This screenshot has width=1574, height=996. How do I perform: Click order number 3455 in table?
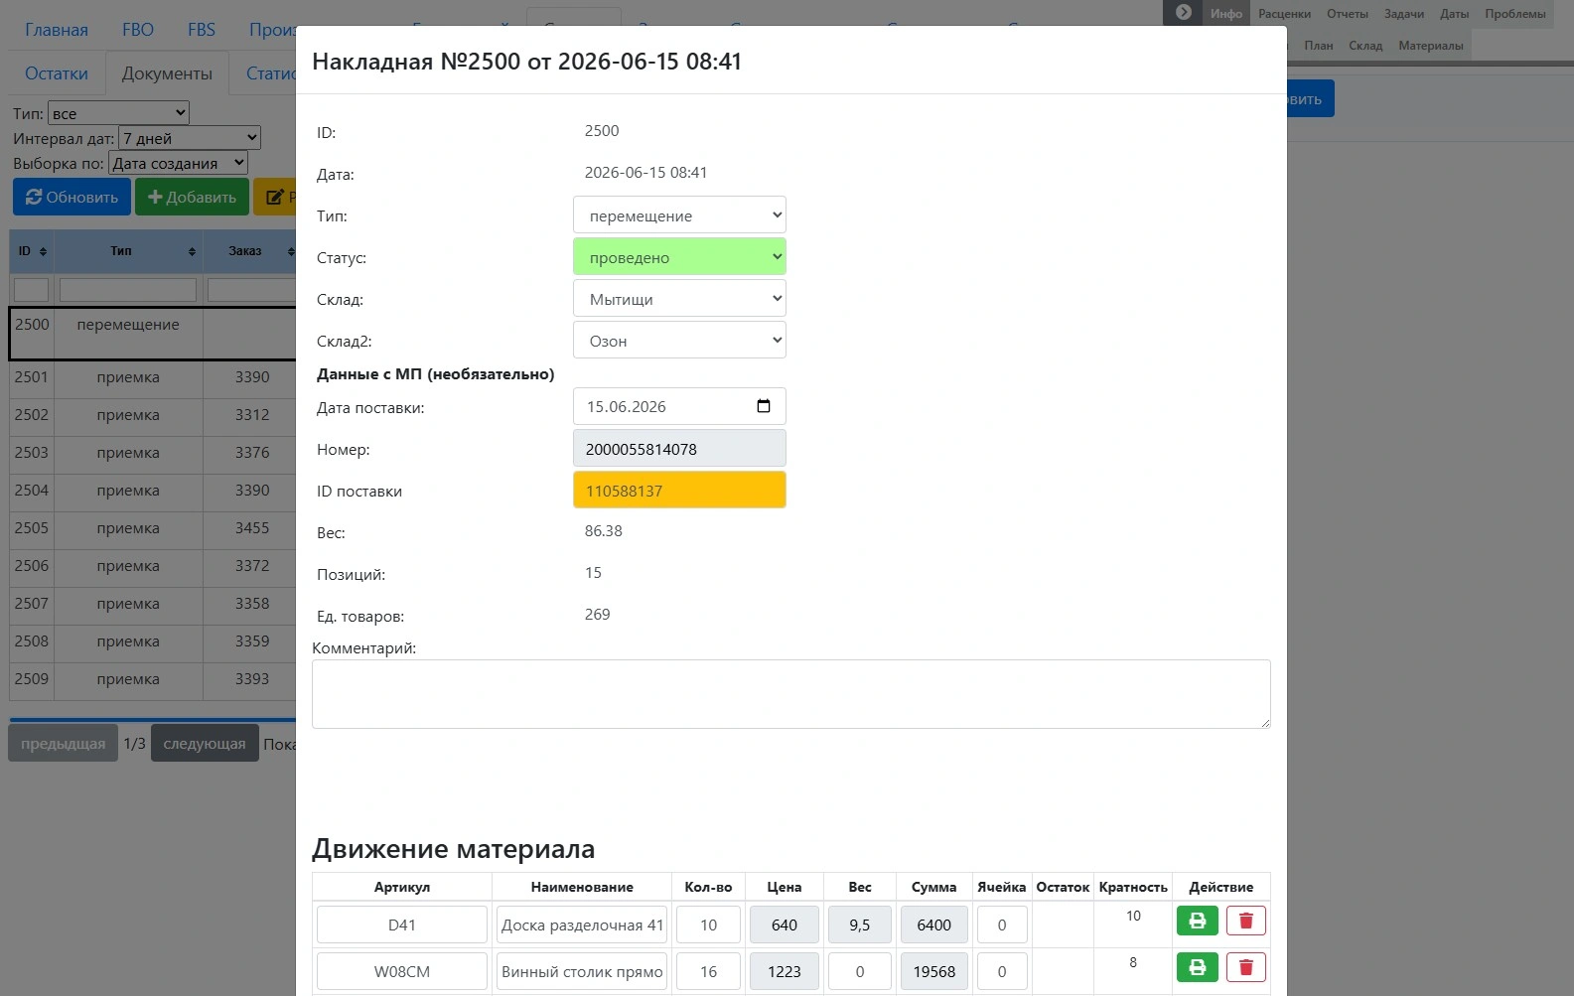252,528
